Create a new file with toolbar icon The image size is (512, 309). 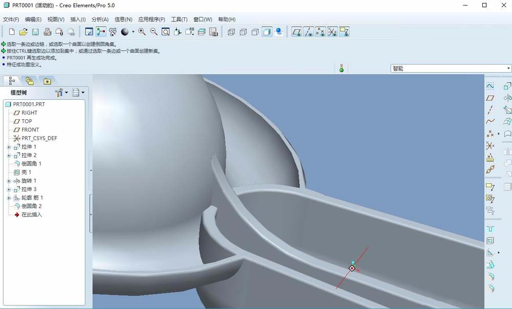point(12,32)
